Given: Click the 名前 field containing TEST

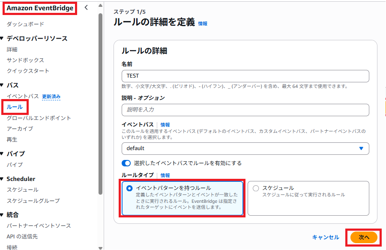Looking at the screenshot, I should point(245,76).
